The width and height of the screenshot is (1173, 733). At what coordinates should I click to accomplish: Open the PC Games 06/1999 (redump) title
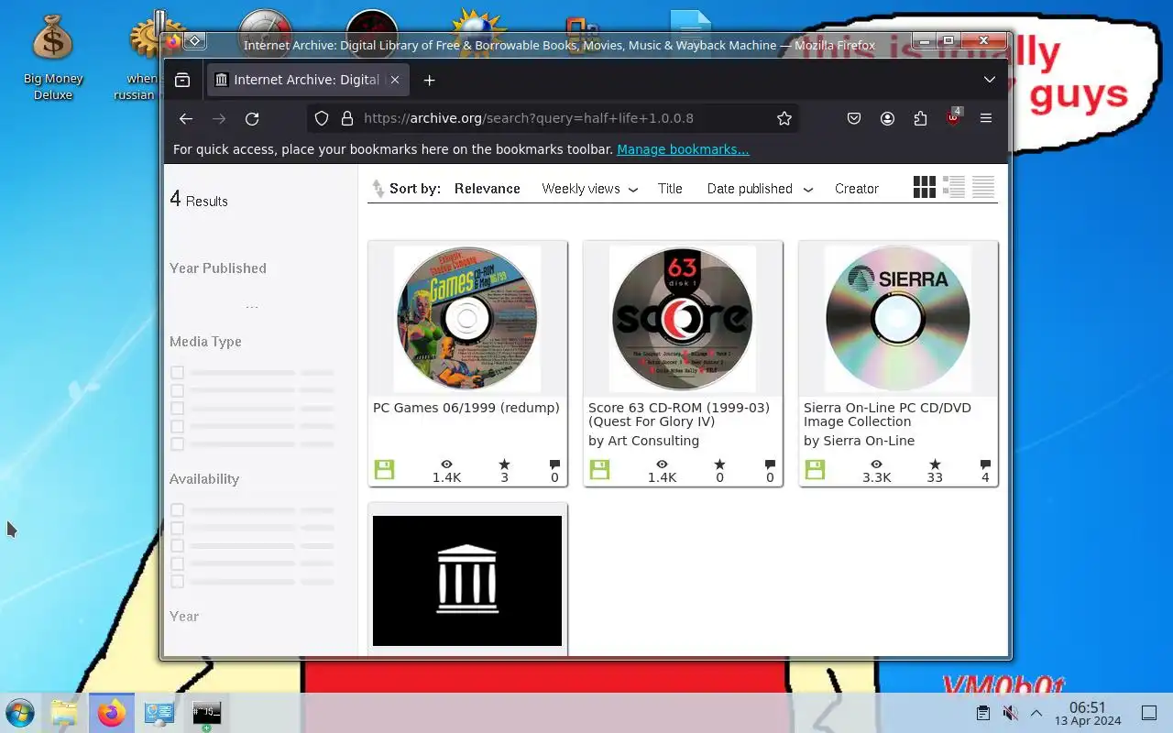click(x=466, y=408)
